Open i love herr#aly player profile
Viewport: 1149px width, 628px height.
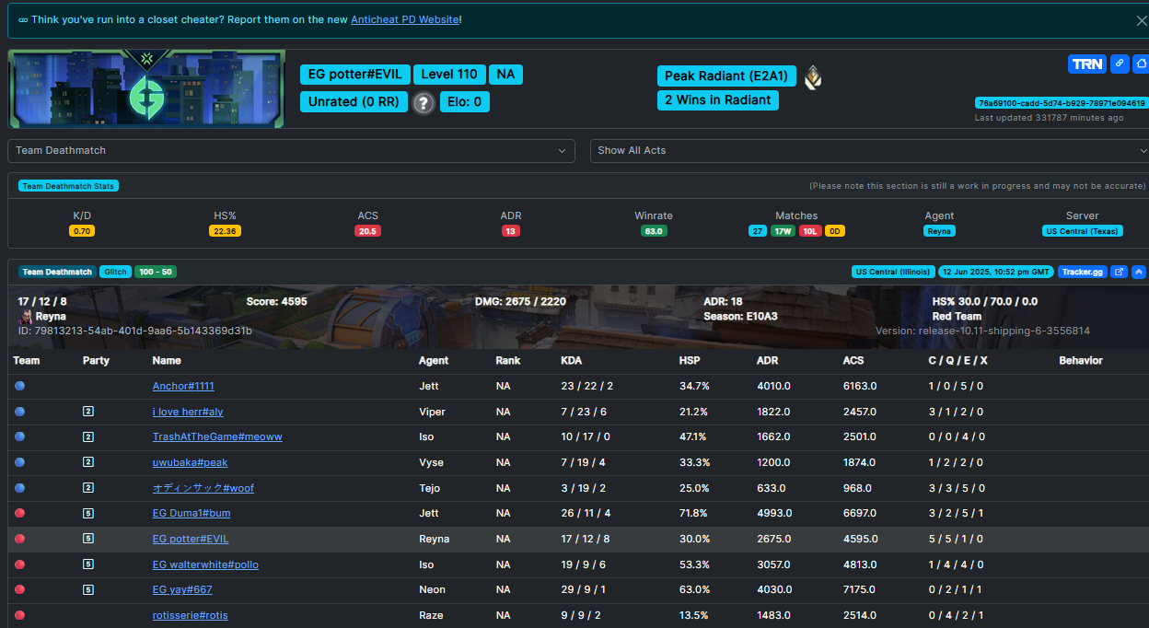tap(188, 412)
